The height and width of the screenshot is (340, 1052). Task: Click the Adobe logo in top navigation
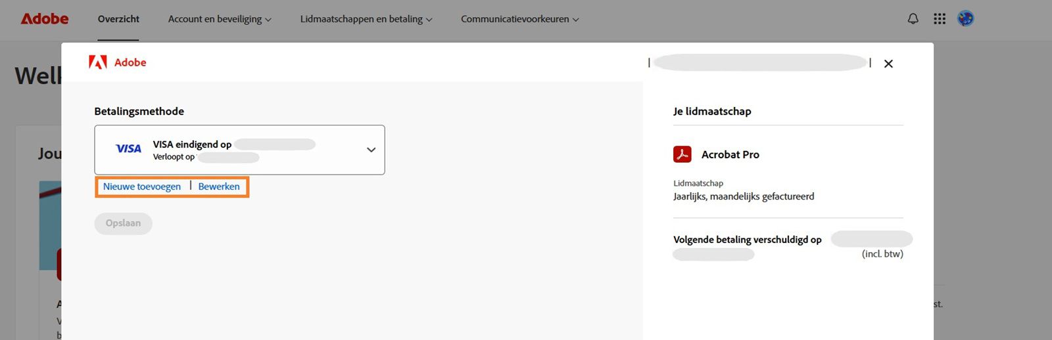45,19
